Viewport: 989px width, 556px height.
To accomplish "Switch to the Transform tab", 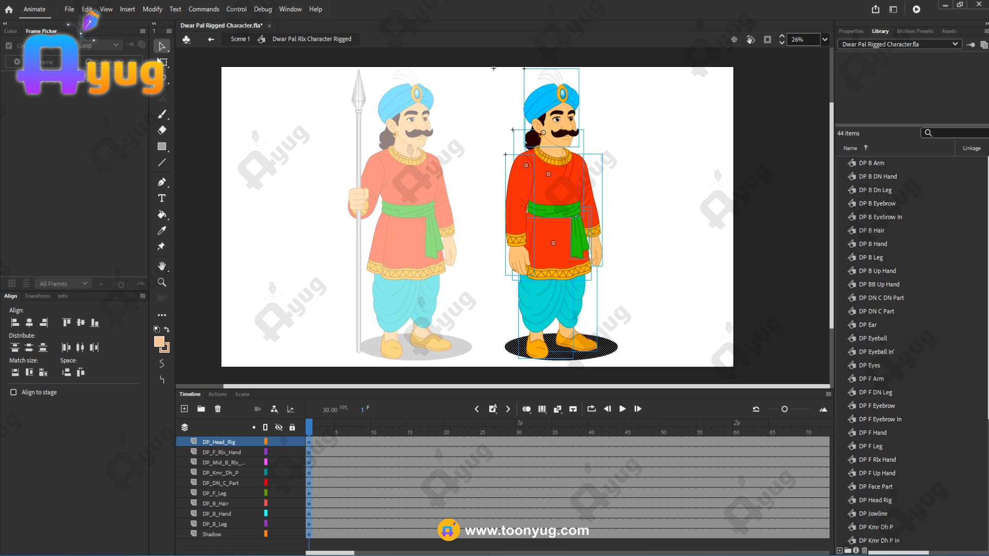I will 37,296.
